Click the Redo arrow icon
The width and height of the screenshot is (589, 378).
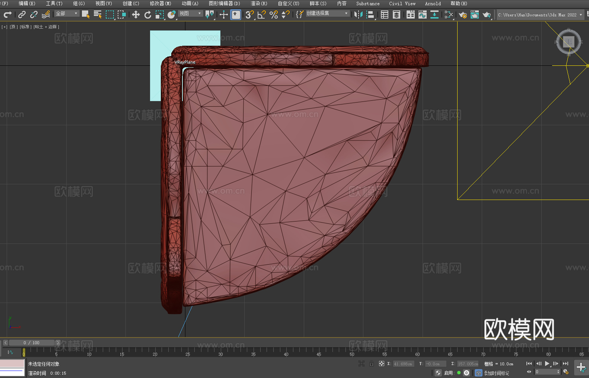coord(7,14)
